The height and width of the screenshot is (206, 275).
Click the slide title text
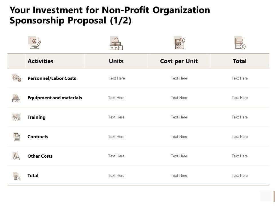tap(110, 15)
